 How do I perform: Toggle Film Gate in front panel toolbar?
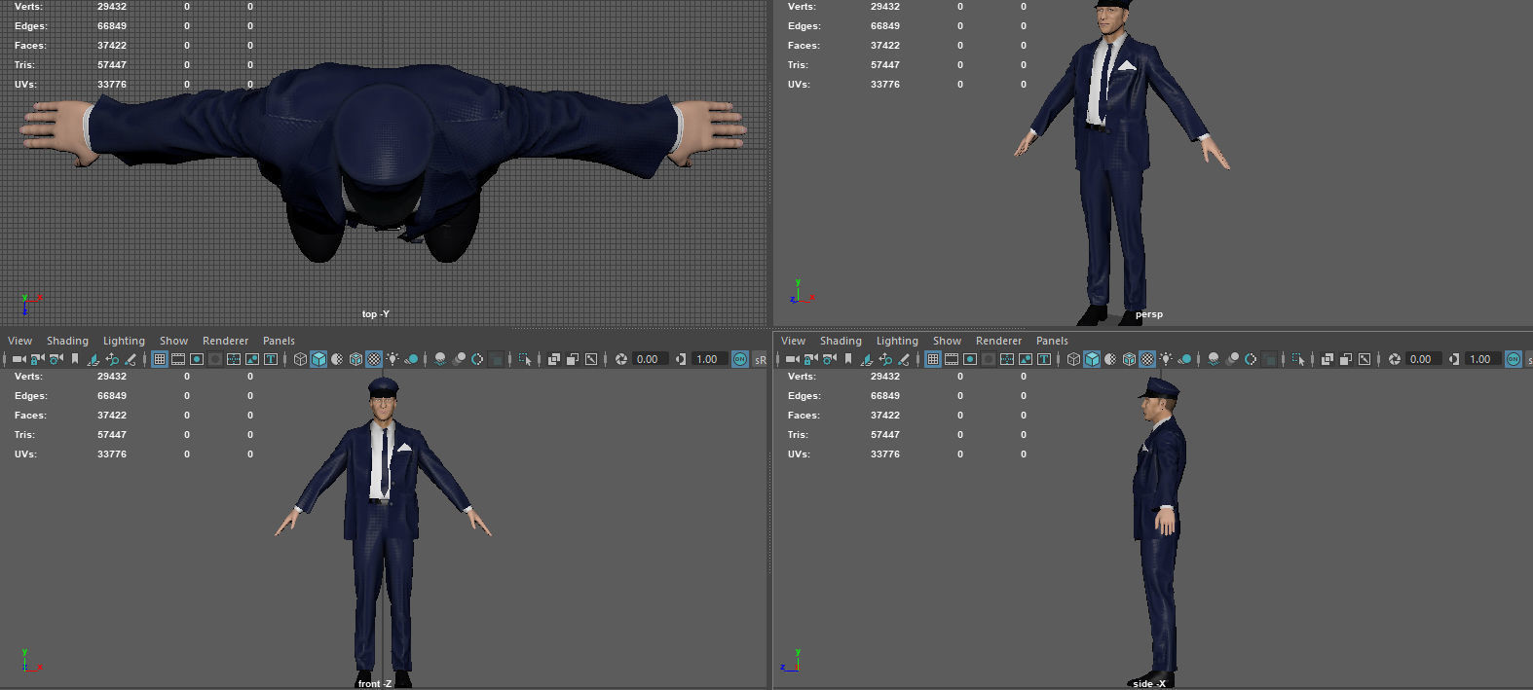click(178, 359)
